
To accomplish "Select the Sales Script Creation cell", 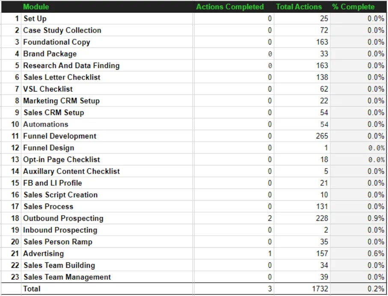I will point(107,195).
